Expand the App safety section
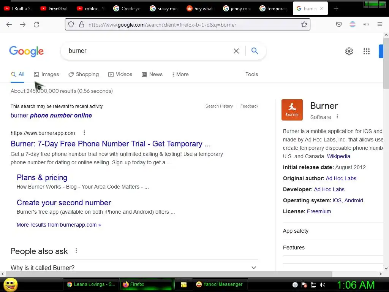The height and width of the screenshot is (292, 389). tap(333, 231)
